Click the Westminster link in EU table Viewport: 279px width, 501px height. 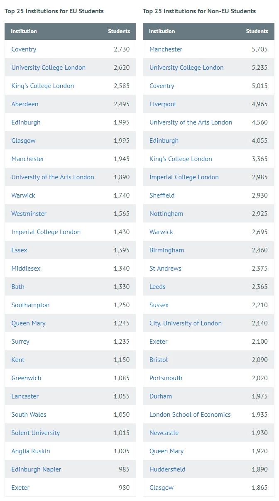[29, 214]
